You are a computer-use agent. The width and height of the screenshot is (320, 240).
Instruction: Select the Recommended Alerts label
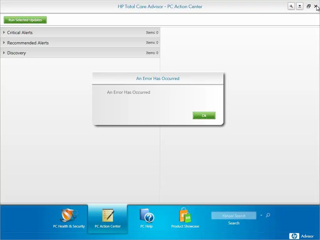28,43
